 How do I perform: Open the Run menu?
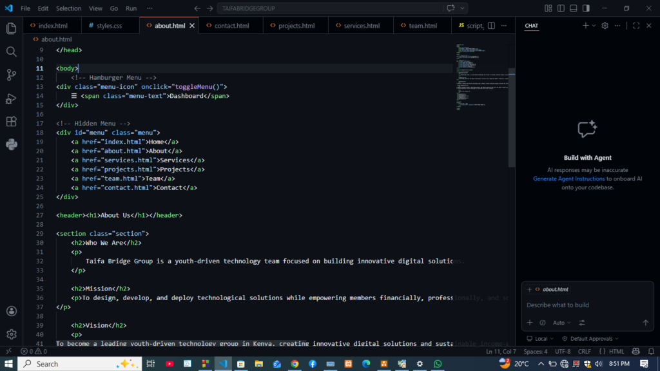click(131, 8)
